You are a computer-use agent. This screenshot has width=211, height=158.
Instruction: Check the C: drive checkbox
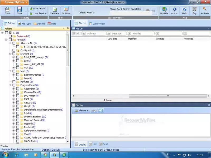coord(6,33)
